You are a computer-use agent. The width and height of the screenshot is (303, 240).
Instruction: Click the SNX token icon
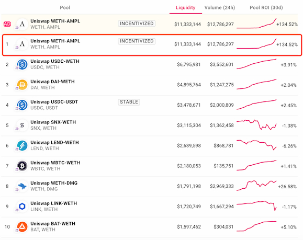click(x=22, y=125)
